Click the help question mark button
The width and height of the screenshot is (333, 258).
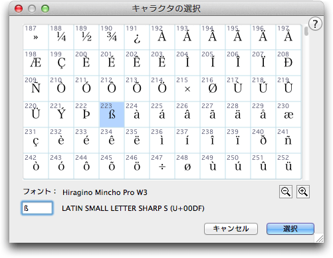[x=315, y=24]
